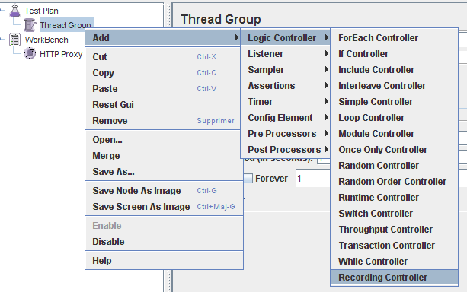Add a Runtime Controller
The height and width of the screenshot is (292, 467).
tap(394, 198)
